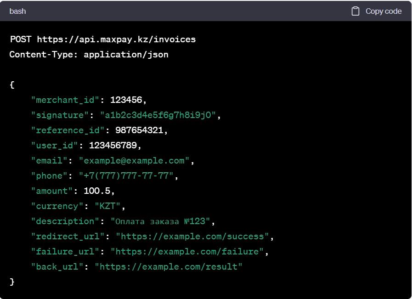This screenshot has width=412, height=299.
Task: Click the "Copy code" button label
Action: (x=384, y=11)
